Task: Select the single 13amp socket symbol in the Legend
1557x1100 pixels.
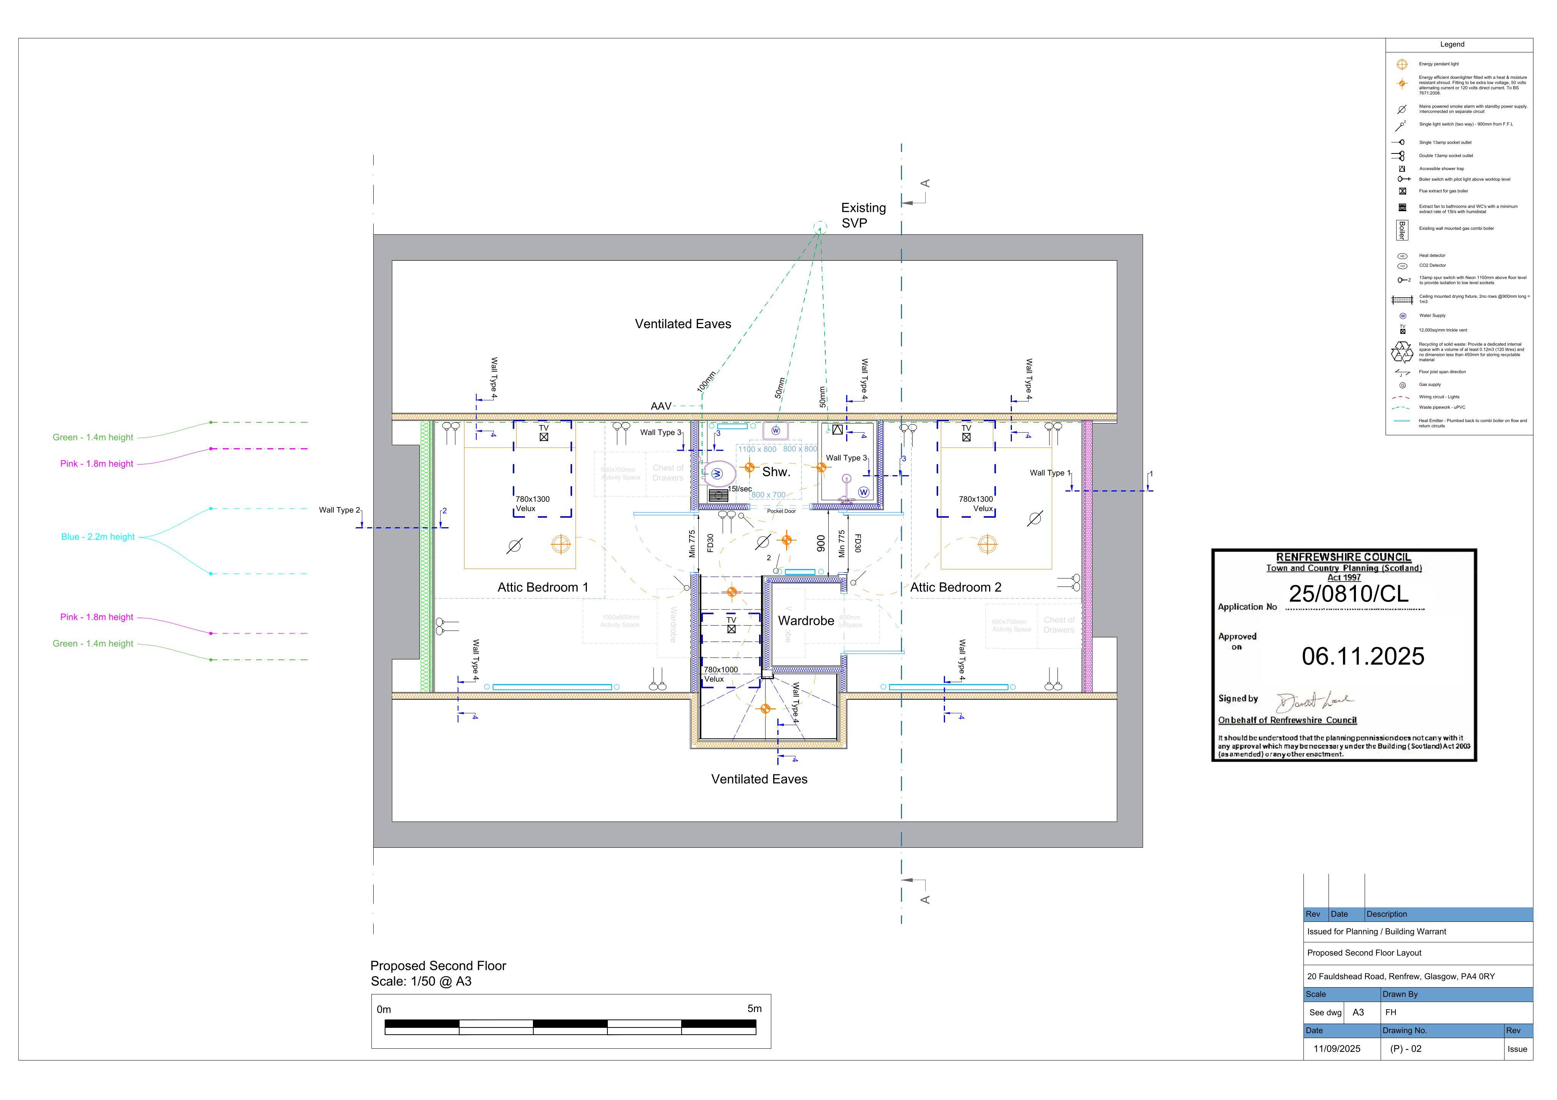Action: coord(1398,142)
